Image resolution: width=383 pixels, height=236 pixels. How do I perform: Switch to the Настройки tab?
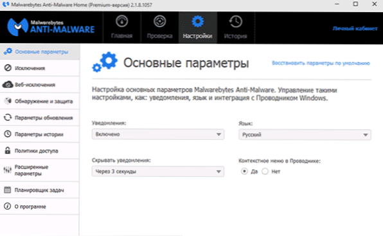tap(198, 28)
